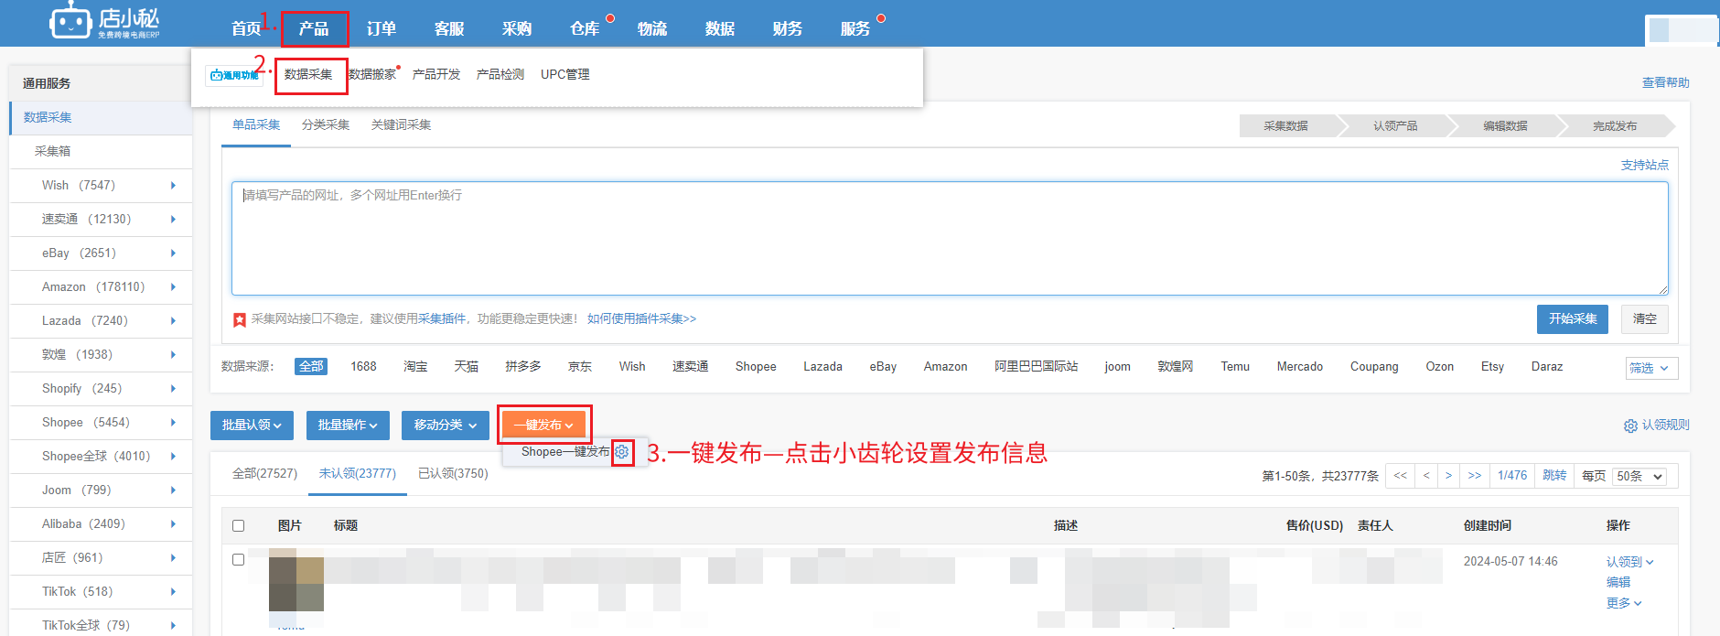Expand the Amazon (178110) sidebar entry
The width and height of the screenshot is (1720, 636).
[173, 287]
